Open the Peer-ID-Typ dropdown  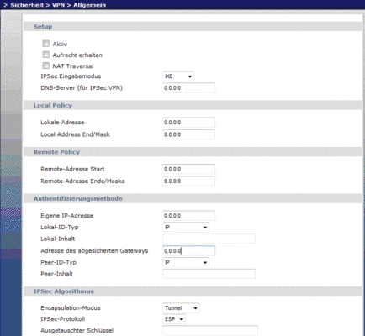click(x=186, y=262)
